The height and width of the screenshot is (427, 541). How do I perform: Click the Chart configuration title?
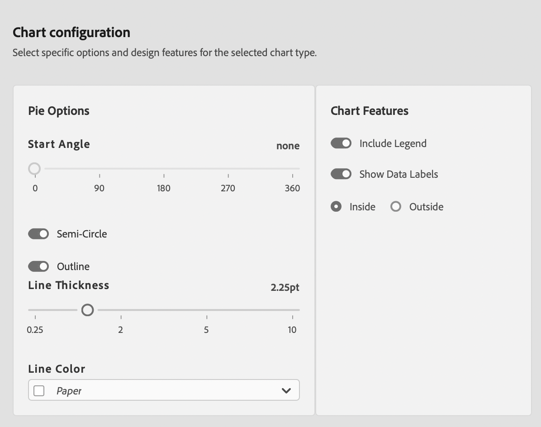71,33
